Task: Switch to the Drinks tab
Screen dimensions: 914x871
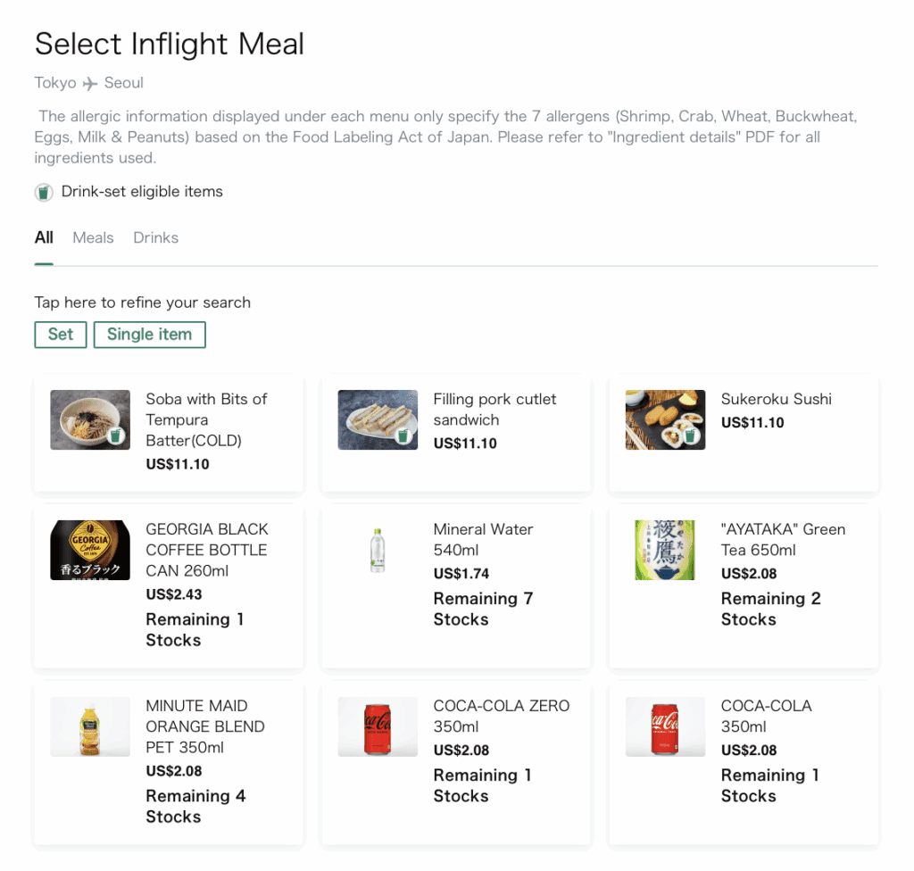Action: point(155,237)
